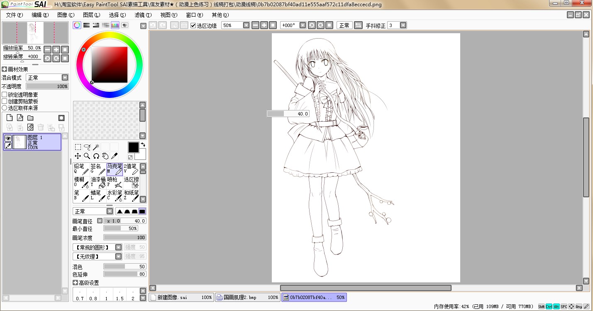
Task: Choose the 签名 brush
Action: tap(98, 169)
